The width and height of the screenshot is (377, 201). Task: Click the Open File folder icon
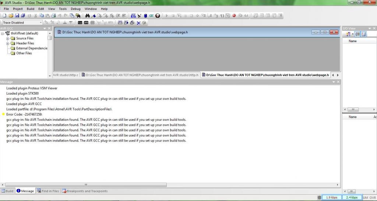click(x=11, y=15)
